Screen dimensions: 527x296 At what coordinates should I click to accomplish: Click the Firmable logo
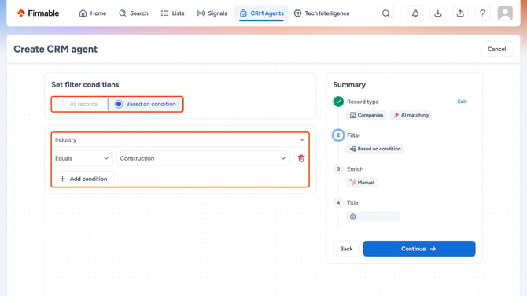pos(38,13)
